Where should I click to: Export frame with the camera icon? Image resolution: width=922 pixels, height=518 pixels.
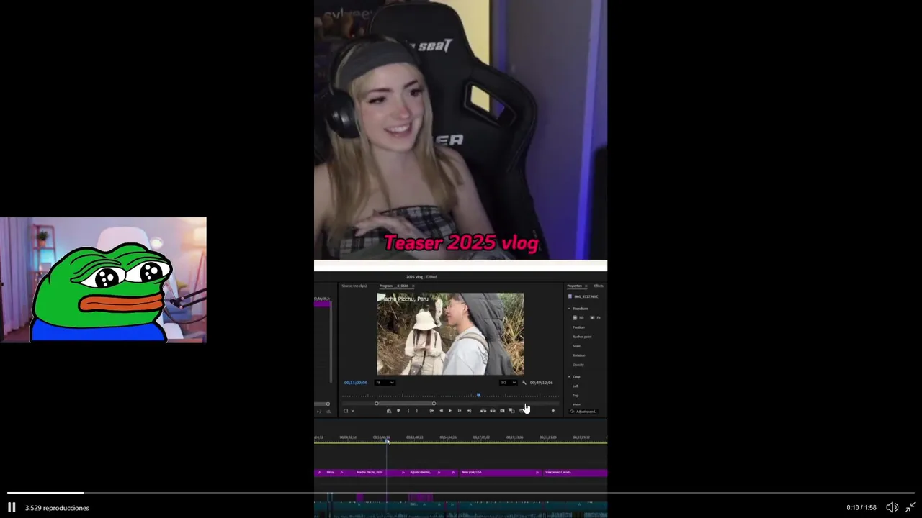pyautogui.click(x=502, y=410)
